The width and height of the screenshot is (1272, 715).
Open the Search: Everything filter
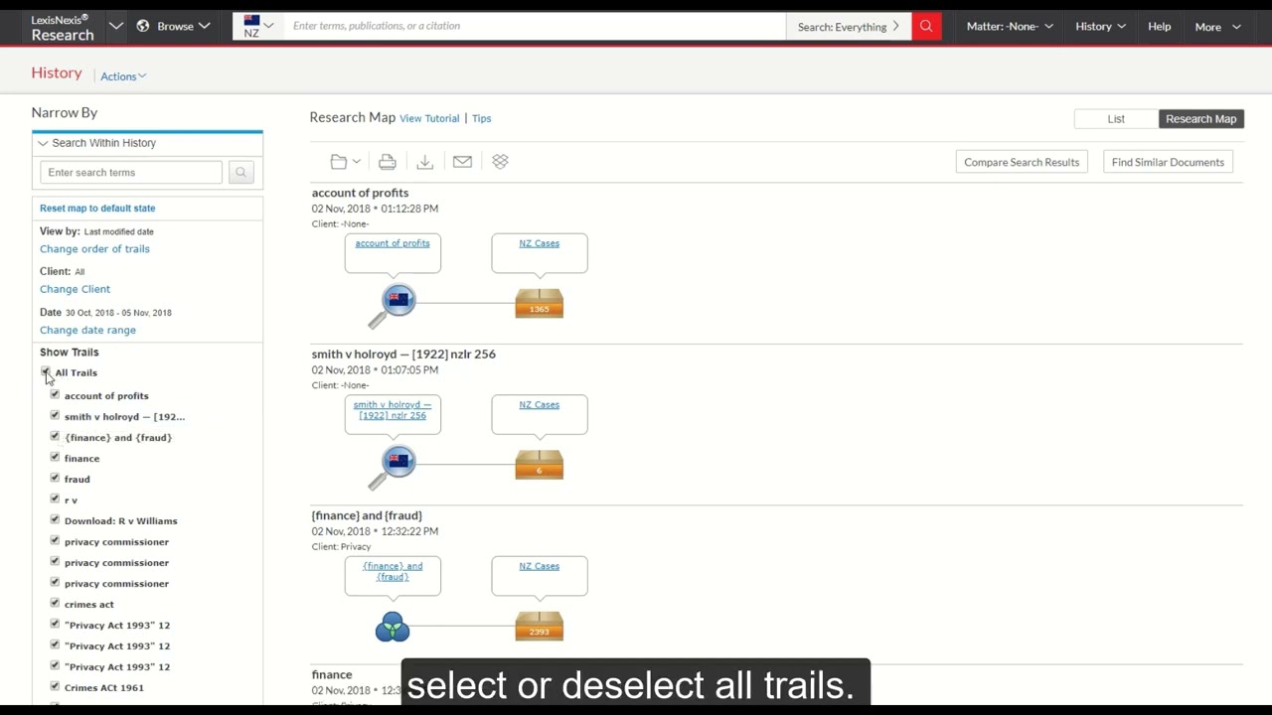point(849,26)
